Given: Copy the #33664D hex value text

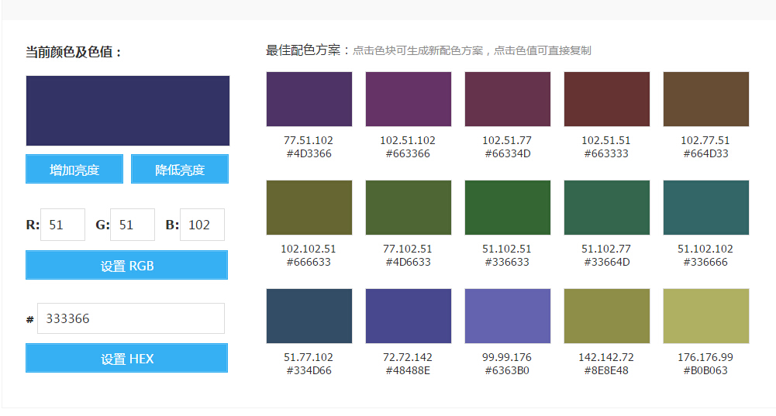Looking at the screenshot, I should click(x=606, y=262).
